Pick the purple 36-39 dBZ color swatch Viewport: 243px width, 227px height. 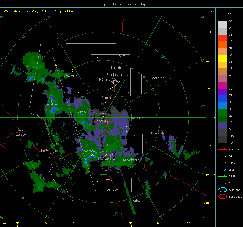point(222,92)
